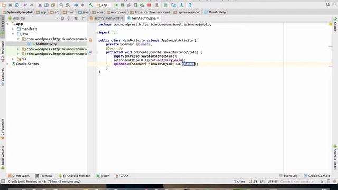Click the Debug app bug icon

[123, 5]
